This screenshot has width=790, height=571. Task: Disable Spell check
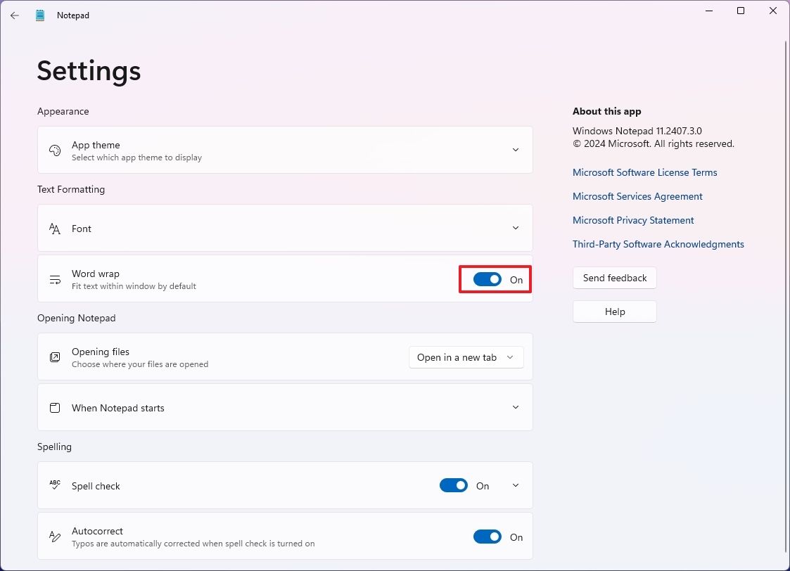pos(453,485)
